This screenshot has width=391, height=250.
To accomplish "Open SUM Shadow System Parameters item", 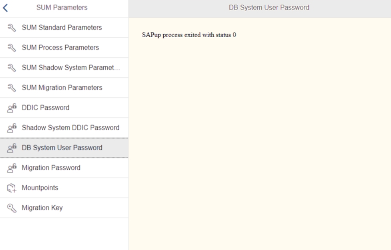I will click(64, 68).
